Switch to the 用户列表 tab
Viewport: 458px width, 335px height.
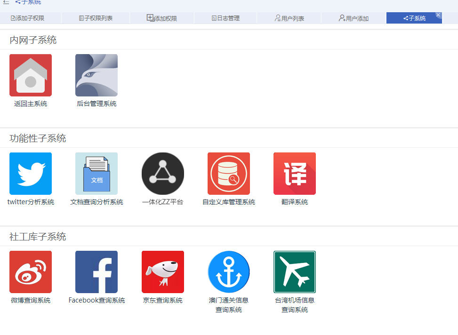[x=289, y=18]
